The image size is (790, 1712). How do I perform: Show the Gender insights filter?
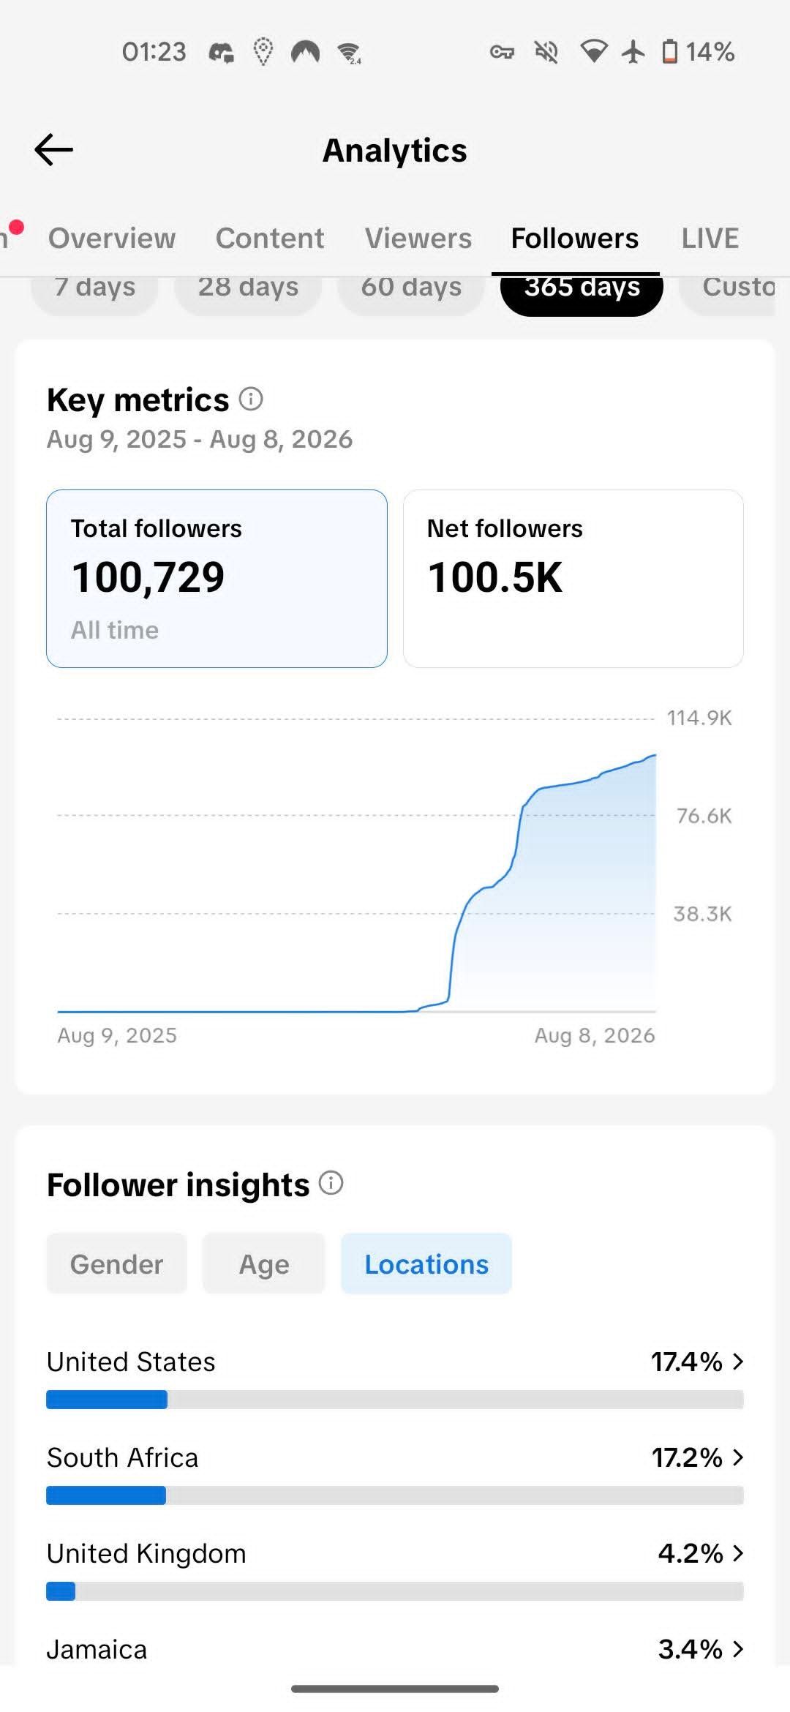pos(117,1264)
